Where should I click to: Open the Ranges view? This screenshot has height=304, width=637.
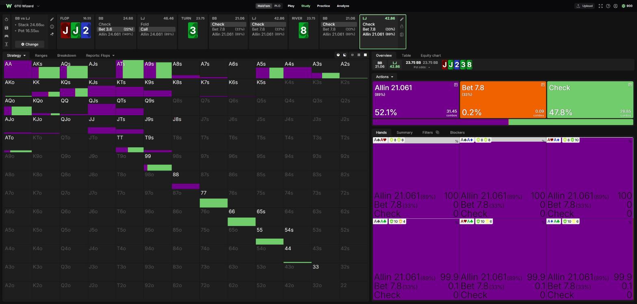click(x=41, y=55)
